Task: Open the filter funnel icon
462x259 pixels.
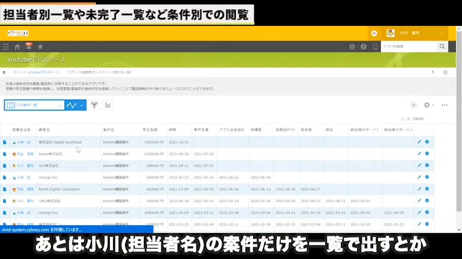Action: tap(94, 105)
